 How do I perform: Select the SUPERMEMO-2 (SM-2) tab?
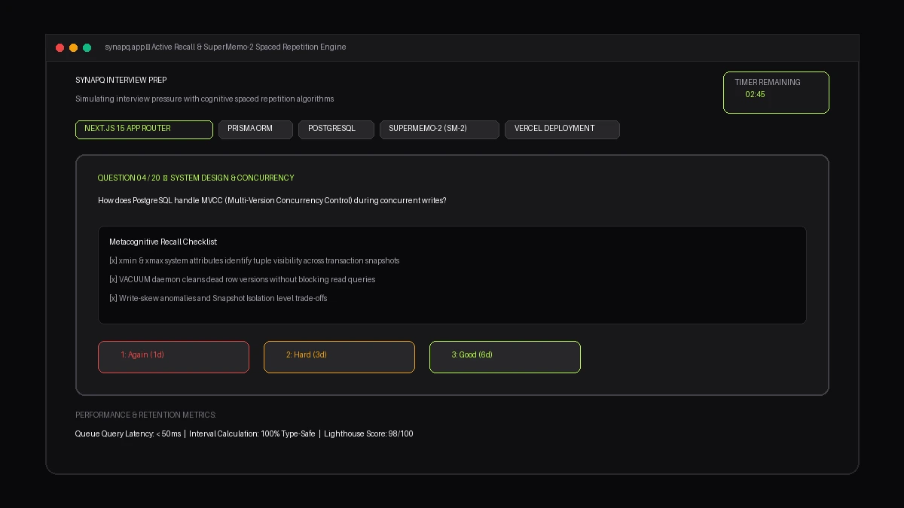point(439,129)
